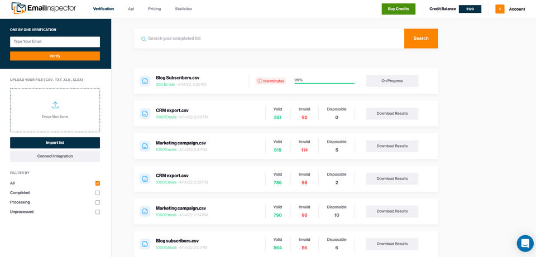
Task: Click file icon for first CRM export.csv
Action: click(x=145, y=113)
